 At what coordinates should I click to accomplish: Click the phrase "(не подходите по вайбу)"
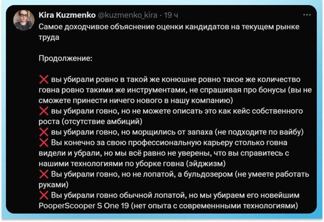pos(259,132)
